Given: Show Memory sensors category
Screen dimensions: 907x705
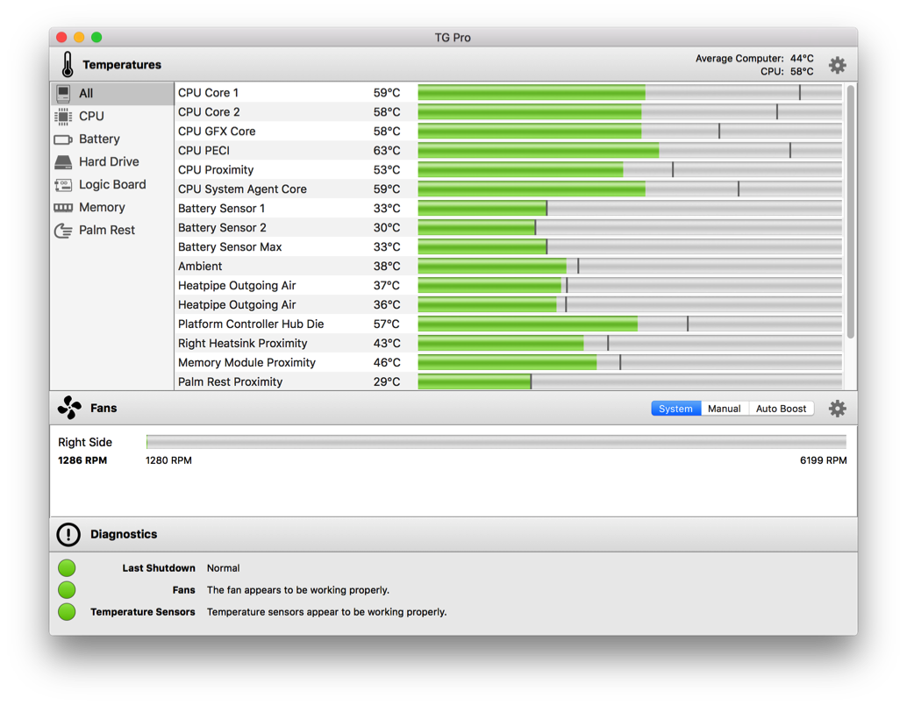Looking at the screenshot, I should coord(102,208).
